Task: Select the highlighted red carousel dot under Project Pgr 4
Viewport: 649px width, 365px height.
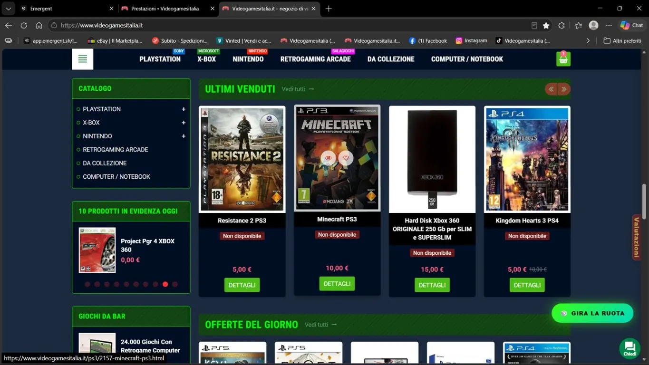Action: click(x=165, y=284)
